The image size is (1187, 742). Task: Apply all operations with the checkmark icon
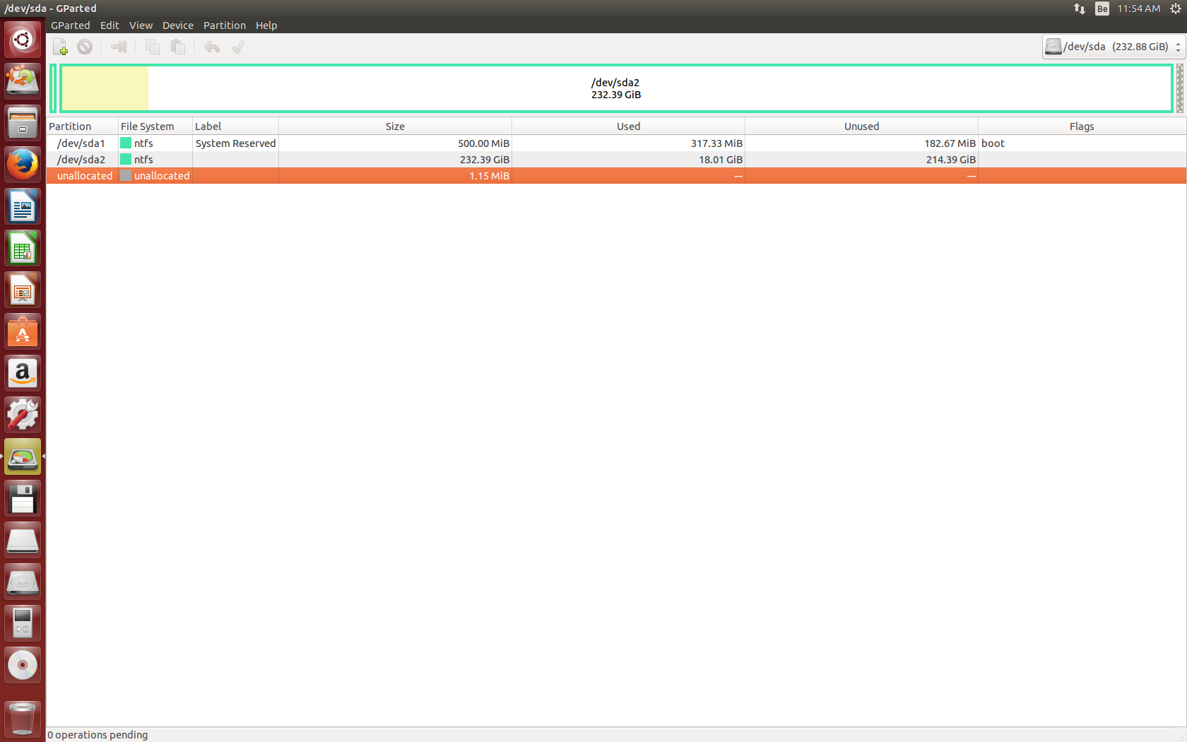(238, 47)
